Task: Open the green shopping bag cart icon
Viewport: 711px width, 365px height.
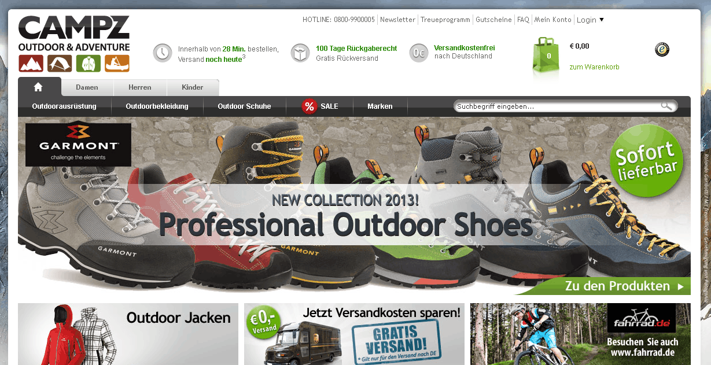Action: (546, 56)
